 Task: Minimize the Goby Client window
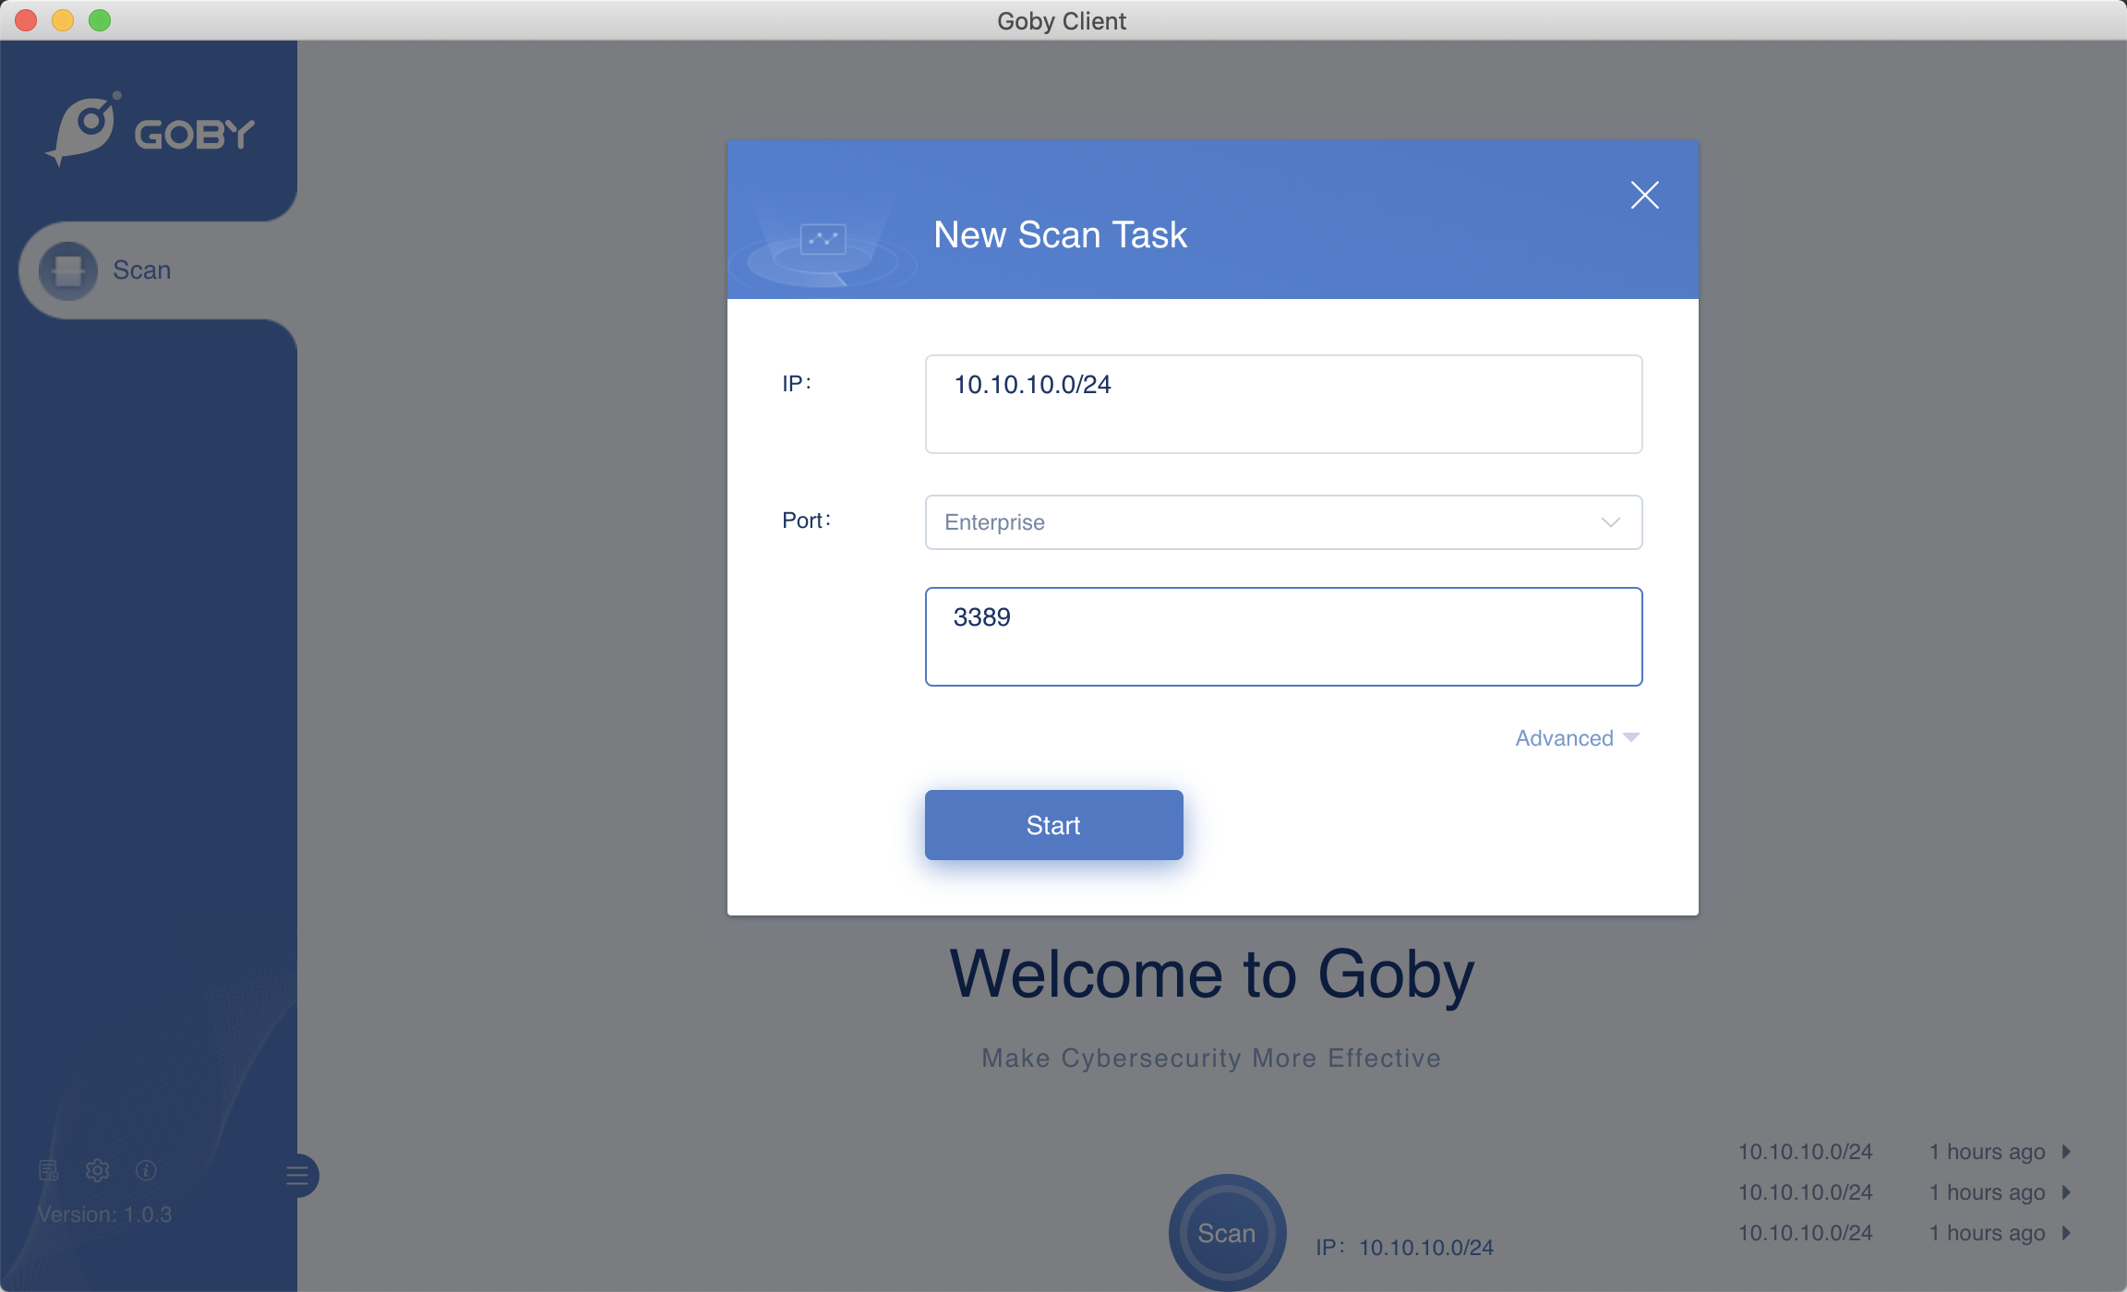click(x=63, y=20)
